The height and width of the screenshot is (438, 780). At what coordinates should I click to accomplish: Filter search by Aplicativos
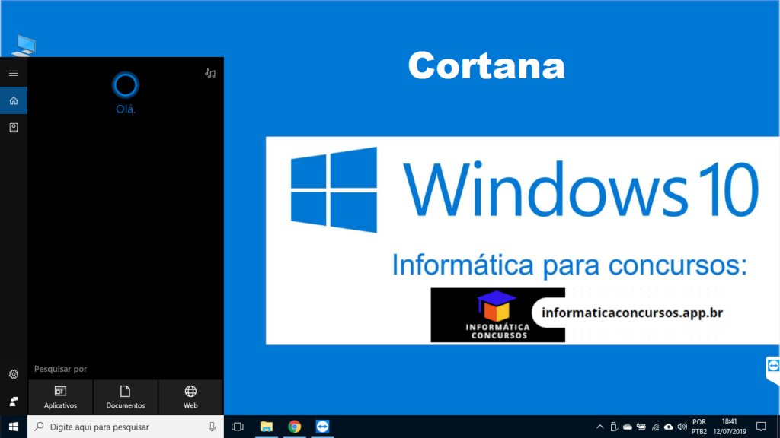[x=60, y=397]
